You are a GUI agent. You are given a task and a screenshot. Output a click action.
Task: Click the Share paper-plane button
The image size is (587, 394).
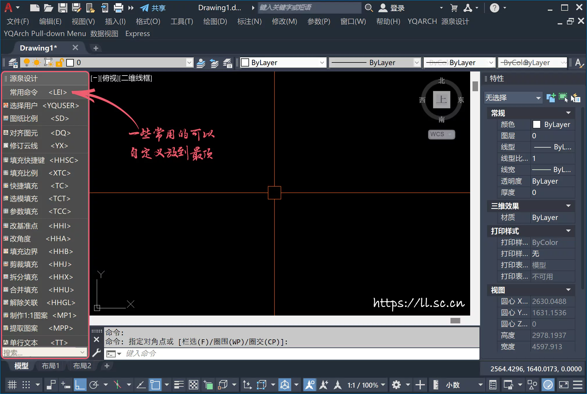153,8
